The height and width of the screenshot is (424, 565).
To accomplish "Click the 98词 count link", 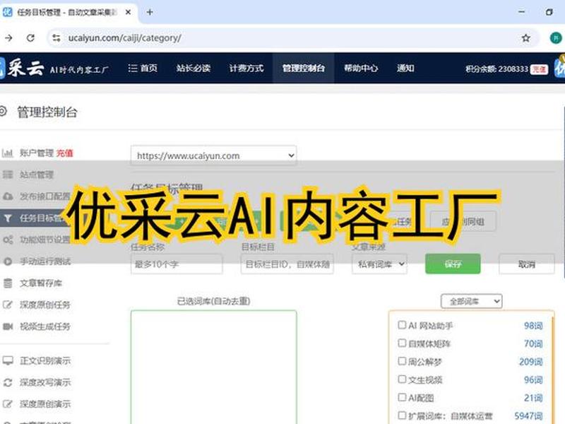I will pos(533,326).
